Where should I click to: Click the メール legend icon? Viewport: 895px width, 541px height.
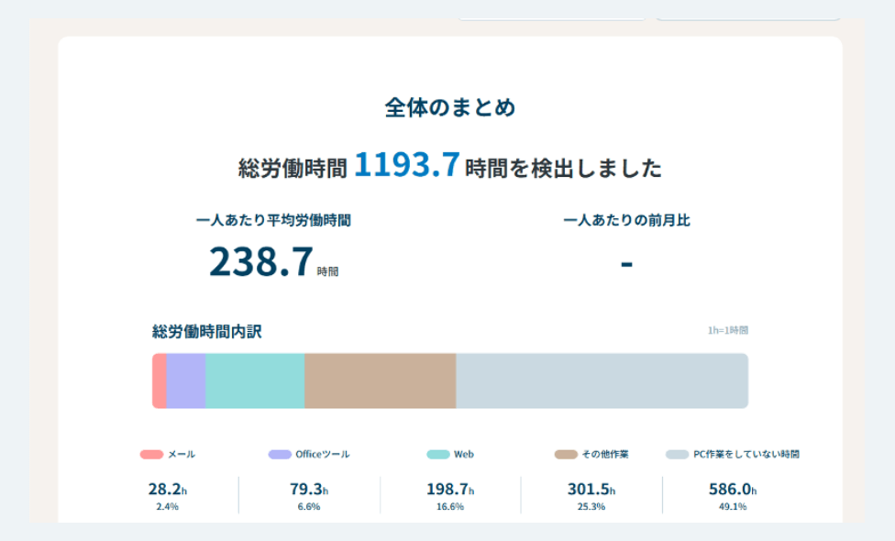coord(156,453)
